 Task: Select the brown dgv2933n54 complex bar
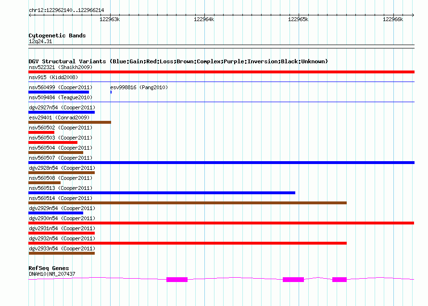pyautogui.click(x=62, y=253)
